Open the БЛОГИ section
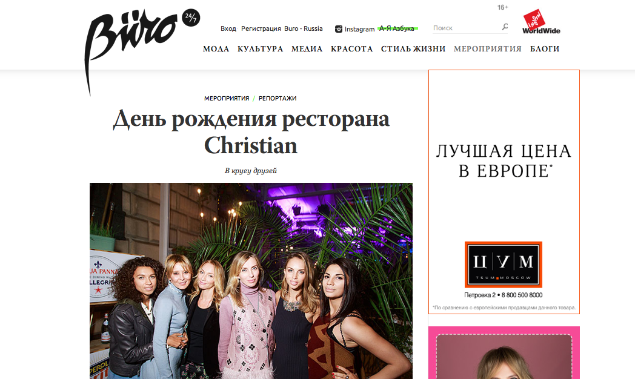Screen dimensions: 635x379 (x=545, y=49)
